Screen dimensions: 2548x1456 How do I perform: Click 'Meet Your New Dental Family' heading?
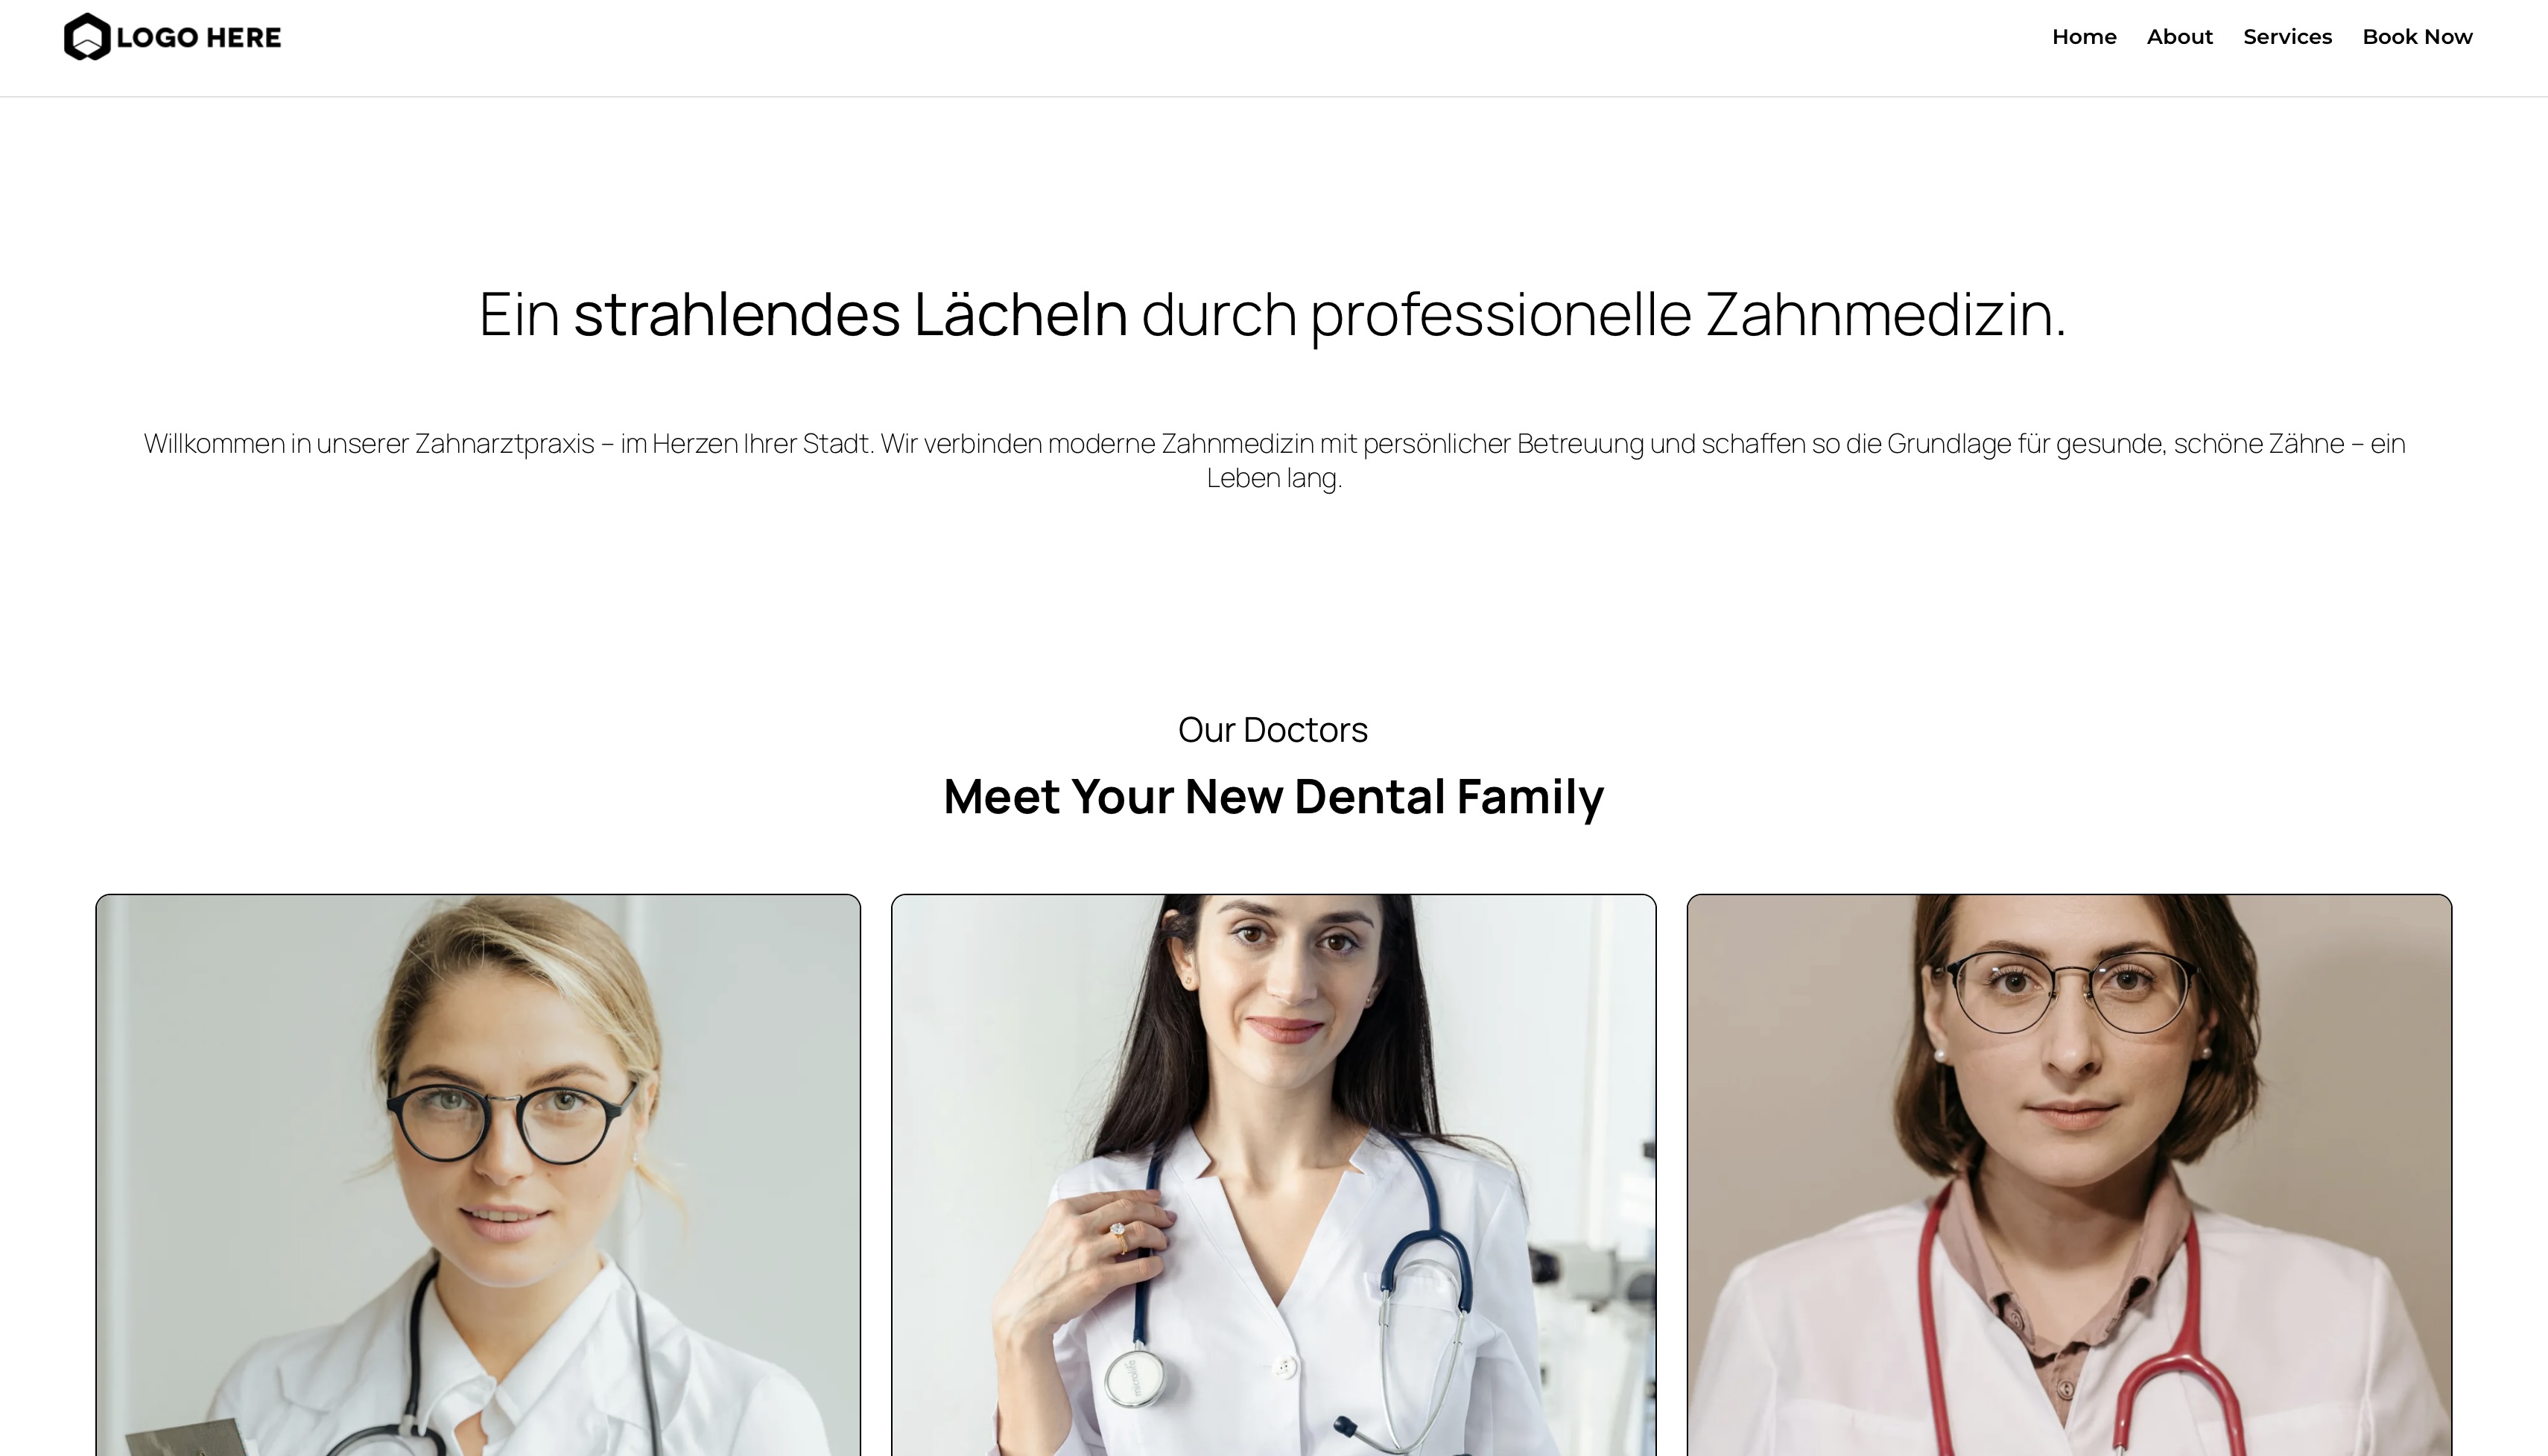point(1273,797)
